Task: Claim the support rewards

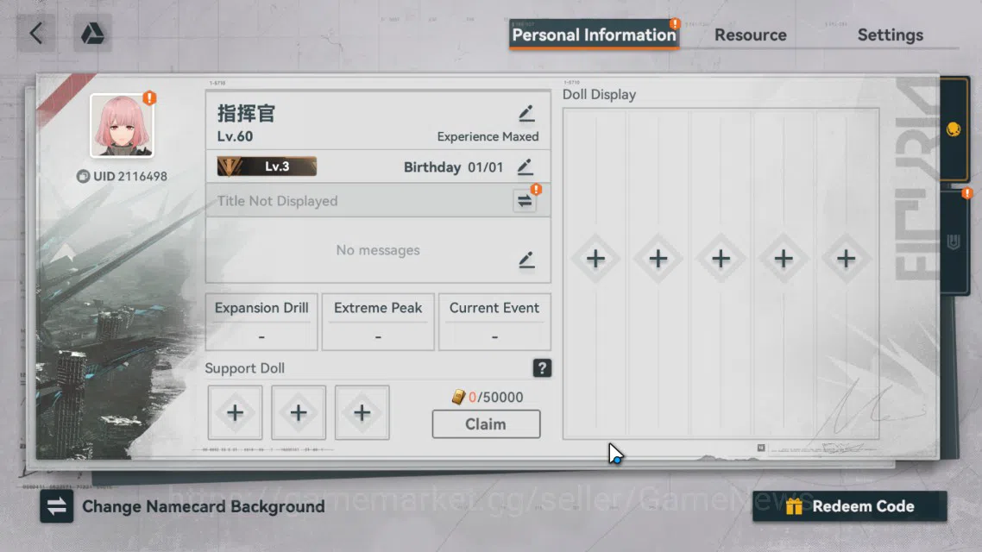Action: pos(486,424)
